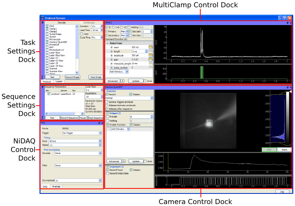
Task: Collapse the PulseTrain tree node
Action: (107, 43)
